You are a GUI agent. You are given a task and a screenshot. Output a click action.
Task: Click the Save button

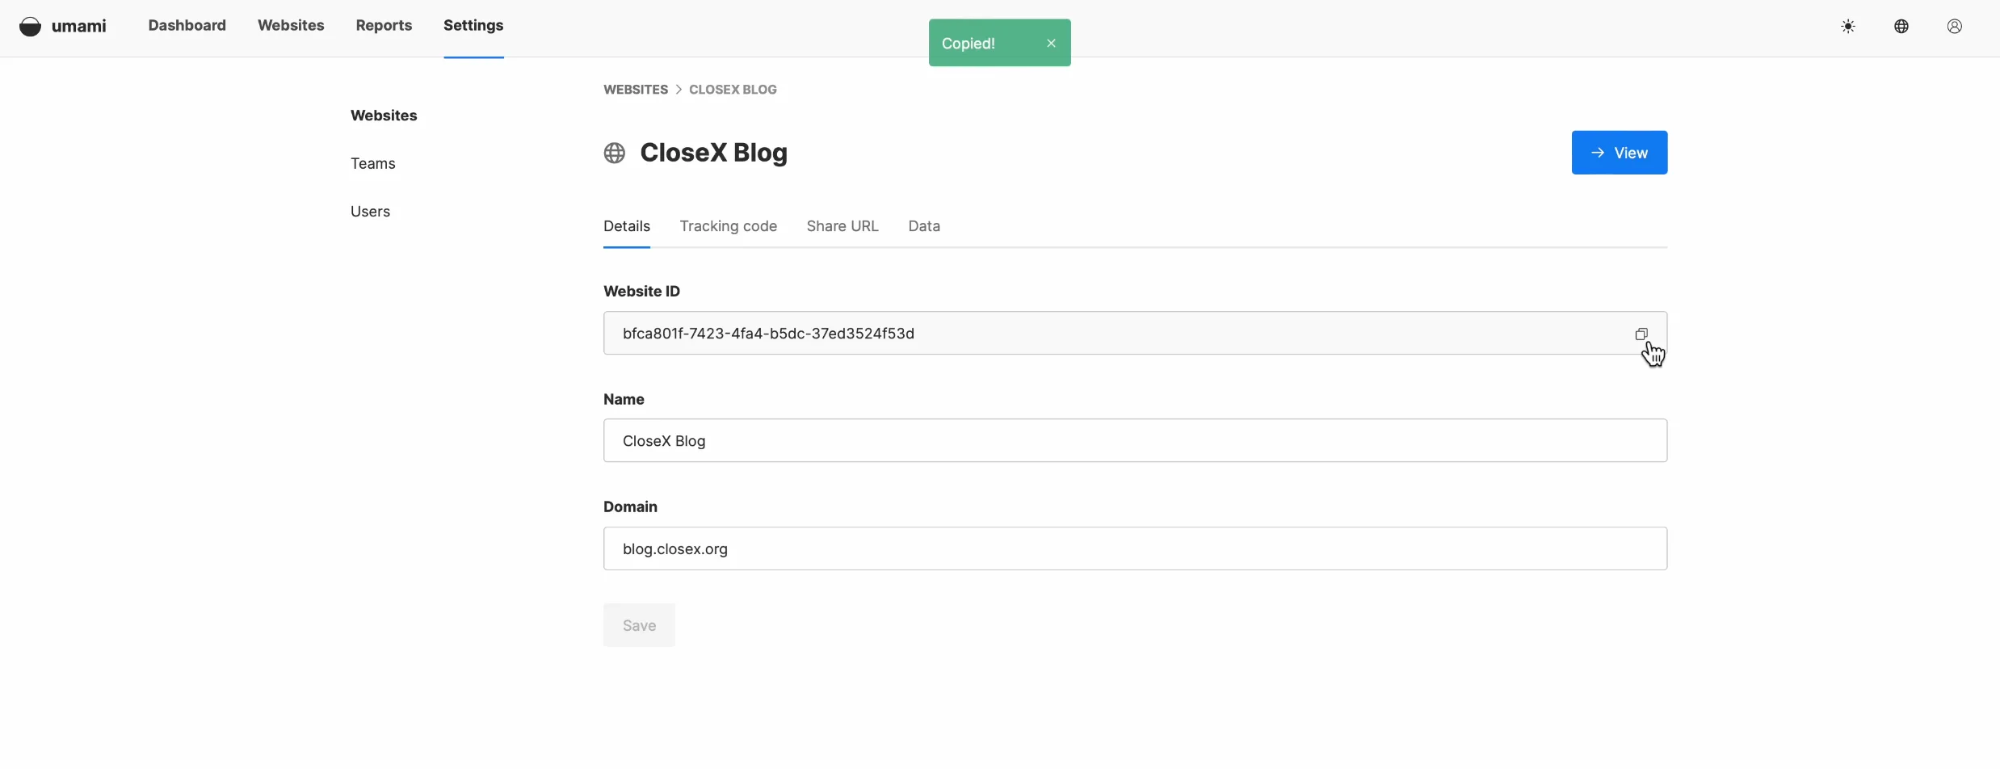639,625
